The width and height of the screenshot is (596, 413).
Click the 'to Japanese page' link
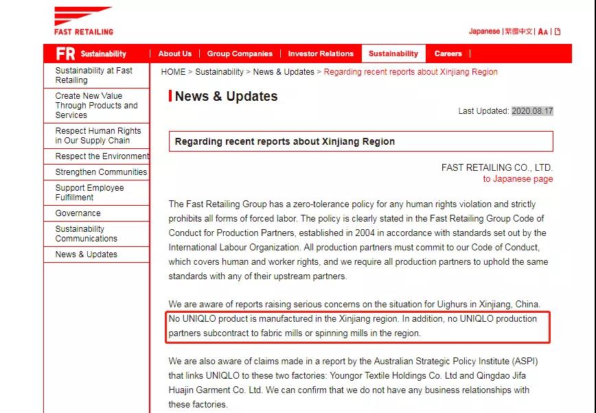(x=518, y=179)
